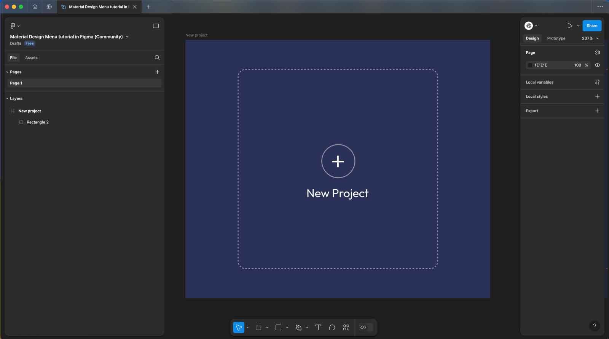Image resolution: width=609 pixels, height=339 pixels.
Task: Click the search icon in the left panel
Action: click(157, 58)
